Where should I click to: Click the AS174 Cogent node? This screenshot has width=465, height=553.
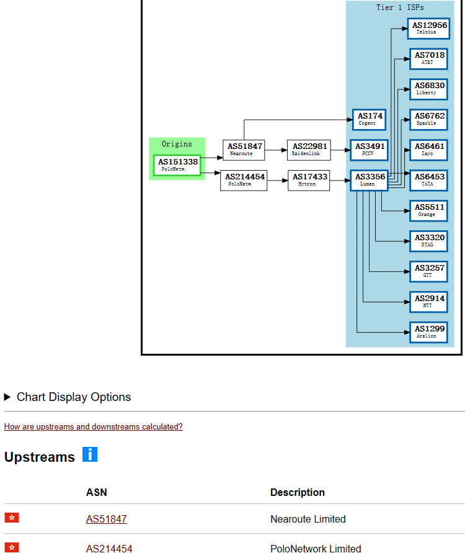[x=369, y=120]
